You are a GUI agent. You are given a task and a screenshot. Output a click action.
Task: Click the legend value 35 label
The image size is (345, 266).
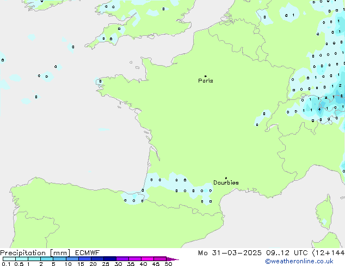[x=131, y=264]
